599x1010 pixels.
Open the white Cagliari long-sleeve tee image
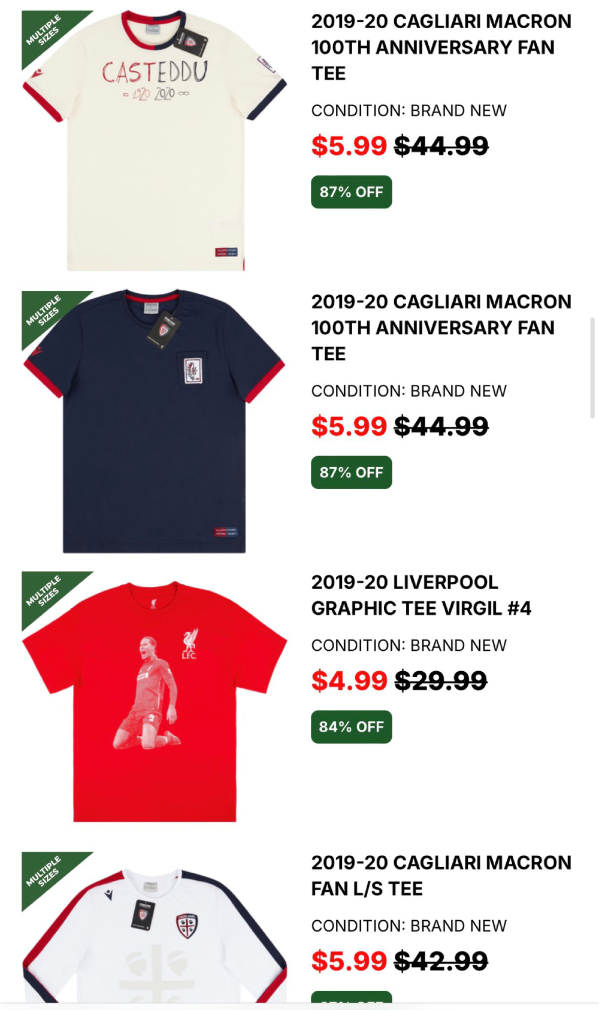pos(155,927)
